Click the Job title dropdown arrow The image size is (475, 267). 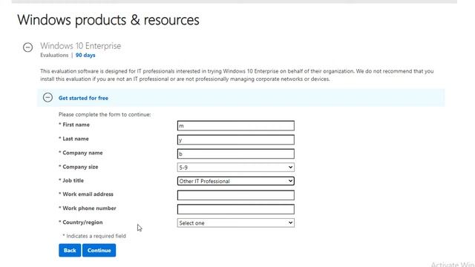point(290,181)
